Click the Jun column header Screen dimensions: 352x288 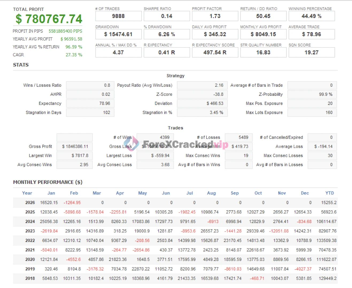(166, 193)
